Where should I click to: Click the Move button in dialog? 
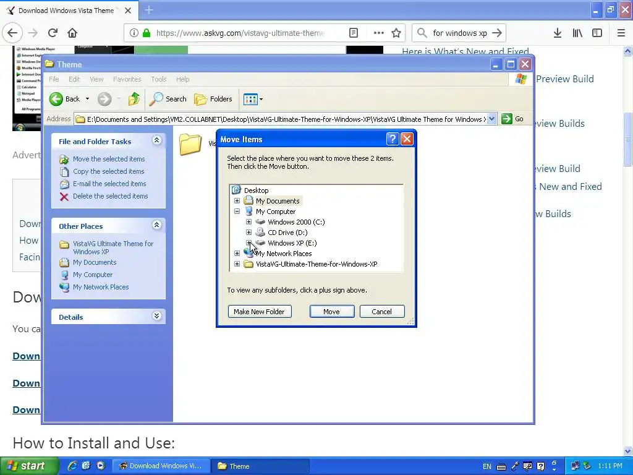pos(331,312)
